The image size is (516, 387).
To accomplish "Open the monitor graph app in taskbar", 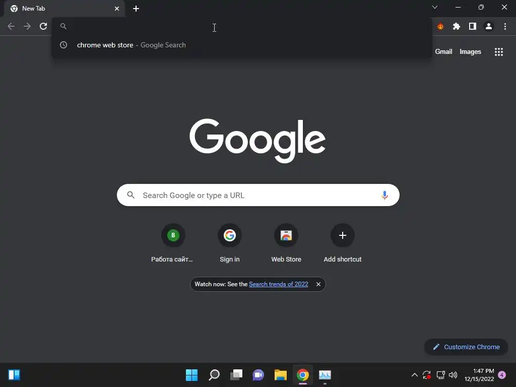I will 325,375.
